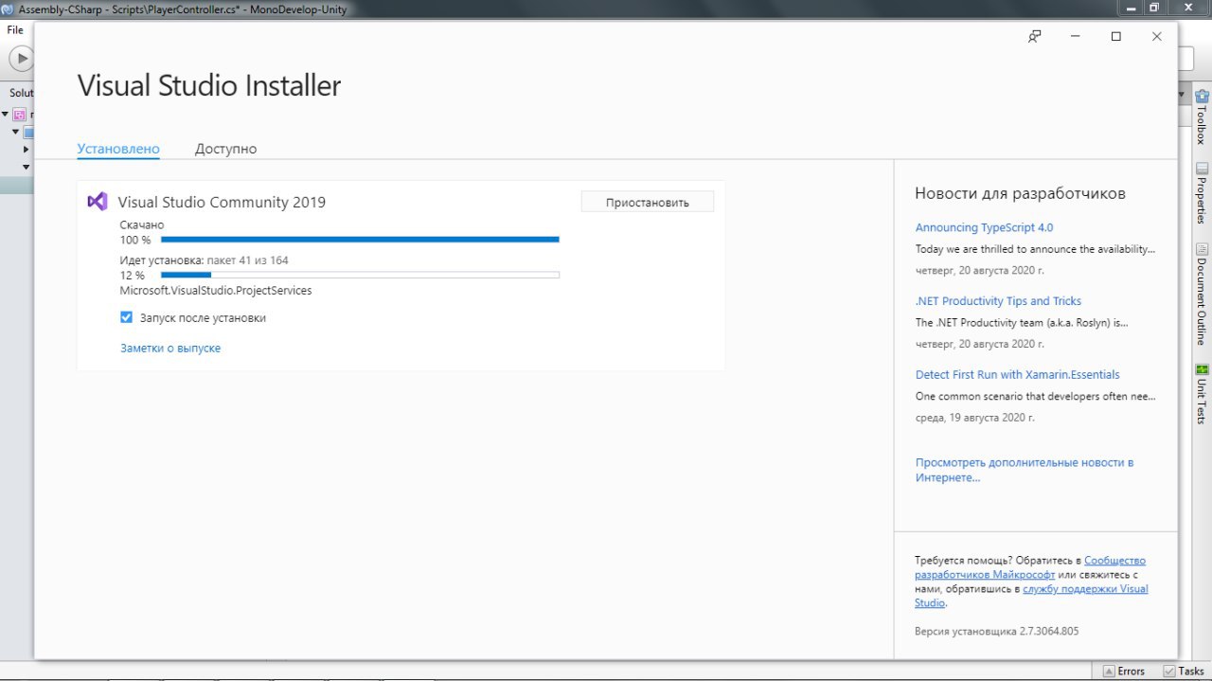Screen dimensions: 1212x681
Task: Click 'Версия установщика 2.7.3064.805' text
Action: pyautogui.click(x=997, y=631)
